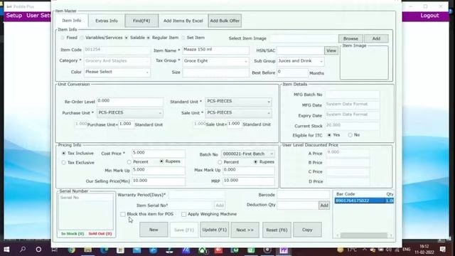Open Windows notification center
Screen dimensions: 455x256
pyautogui.click(x=442, y=250)
